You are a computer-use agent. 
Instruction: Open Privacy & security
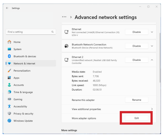click(31, 114)
